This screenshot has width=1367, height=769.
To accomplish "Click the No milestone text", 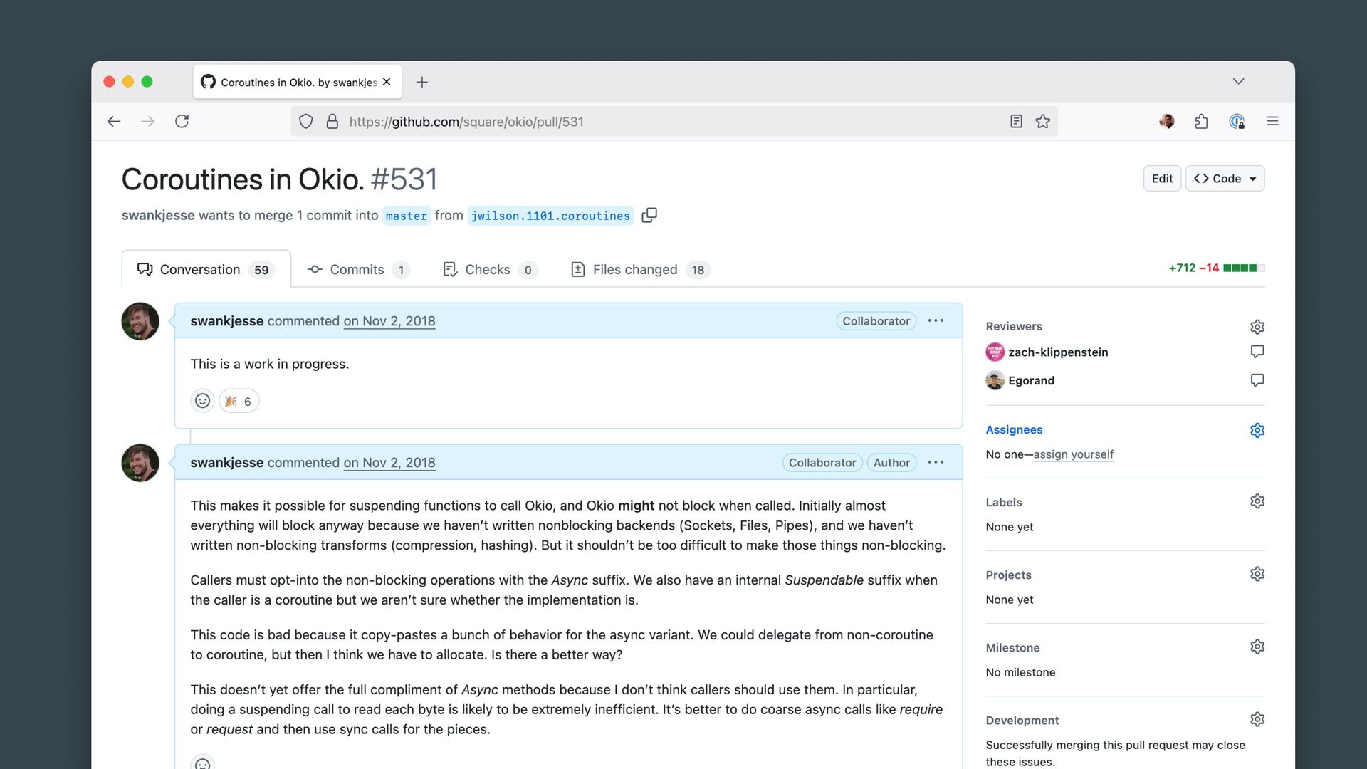I will tap(1020, 672).
